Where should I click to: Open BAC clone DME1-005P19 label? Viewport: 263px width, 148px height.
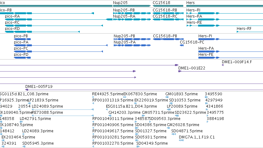point(39,87)
